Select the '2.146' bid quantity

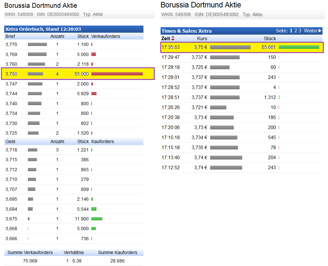[x=83, y=199]
